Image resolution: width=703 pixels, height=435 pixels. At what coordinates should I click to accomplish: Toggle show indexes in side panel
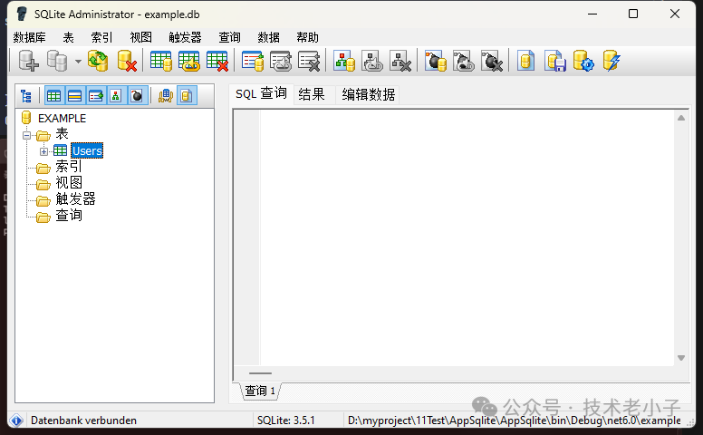coord(95,95)
